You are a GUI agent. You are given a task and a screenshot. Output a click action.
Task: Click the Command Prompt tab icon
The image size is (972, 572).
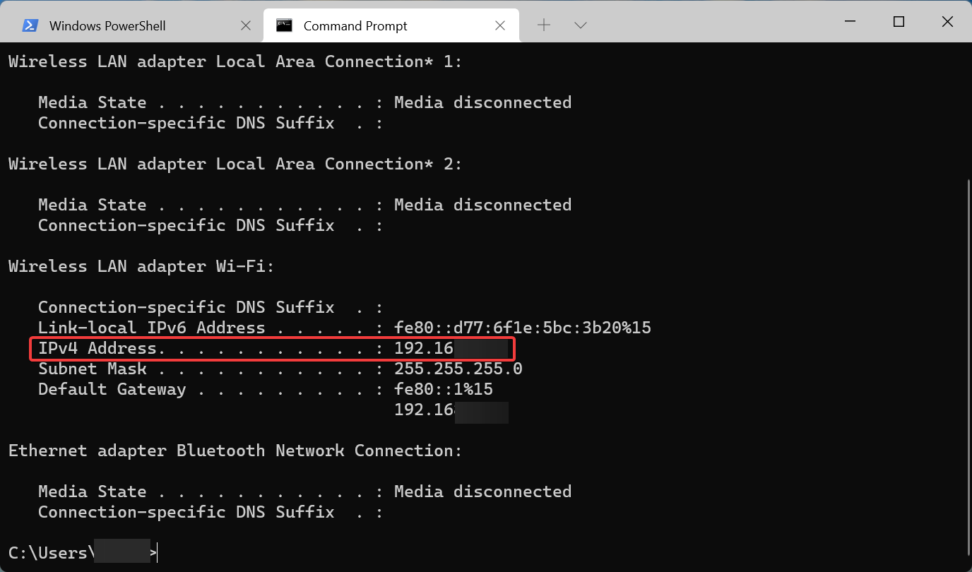coord(285,25)
